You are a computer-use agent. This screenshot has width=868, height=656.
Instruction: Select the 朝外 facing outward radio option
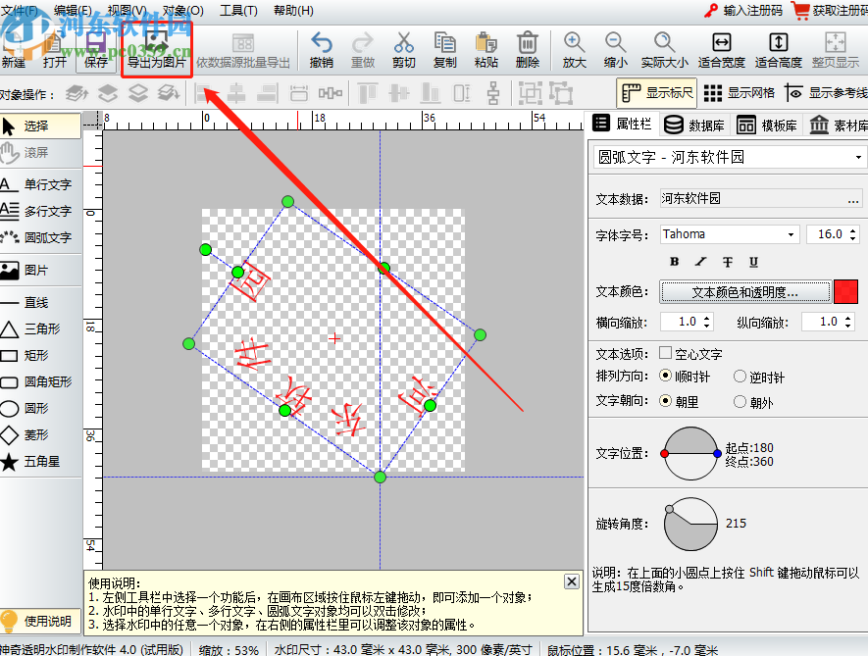pos(740,401)
